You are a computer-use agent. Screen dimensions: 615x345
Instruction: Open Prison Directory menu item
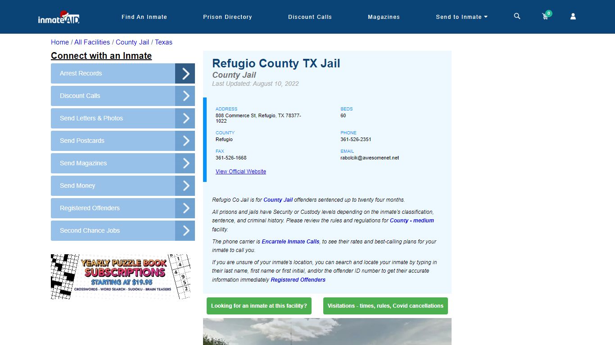coord(227,17)
